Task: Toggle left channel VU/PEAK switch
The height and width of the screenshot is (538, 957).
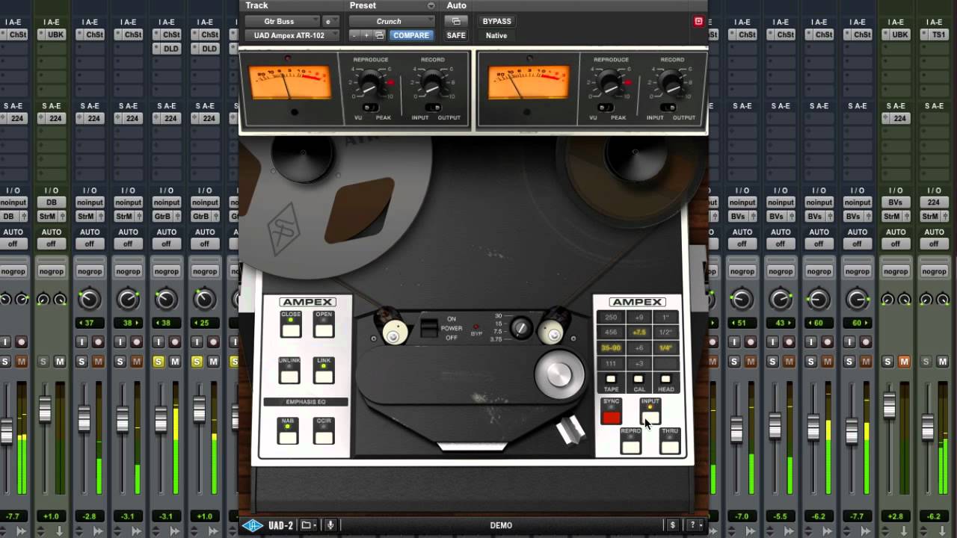Action: [371, 108]
